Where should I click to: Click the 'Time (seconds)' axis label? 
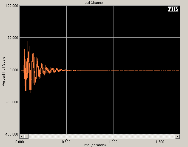[x=94, y=145]
